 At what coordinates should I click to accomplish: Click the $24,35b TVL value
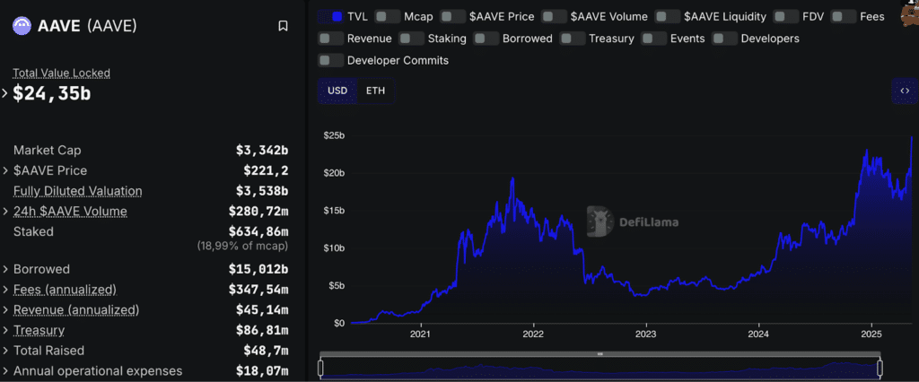coord(51,93)
